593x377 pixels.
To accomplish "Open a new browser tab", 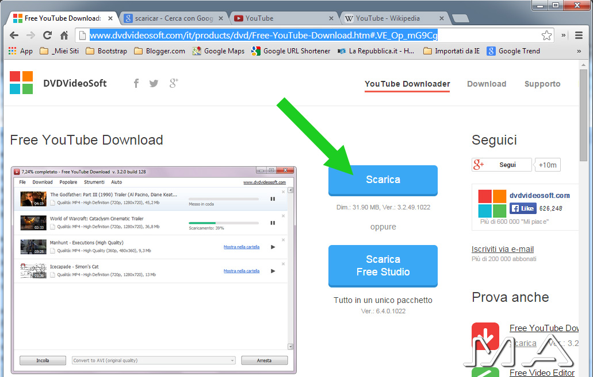I will [460, 18].
